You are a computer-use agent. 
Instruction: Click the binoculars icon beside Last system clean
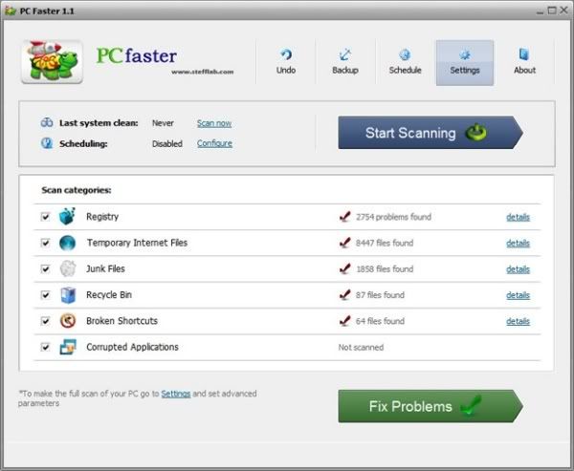pyautogui.click(x=47, y=122)
